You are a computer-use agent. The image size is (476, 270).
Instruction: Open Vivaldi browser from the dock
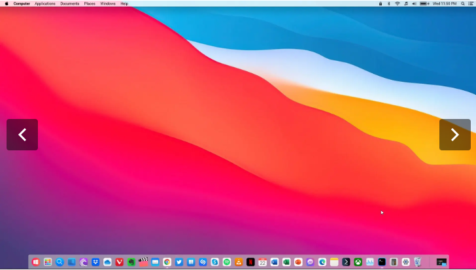tap(120, 262)
